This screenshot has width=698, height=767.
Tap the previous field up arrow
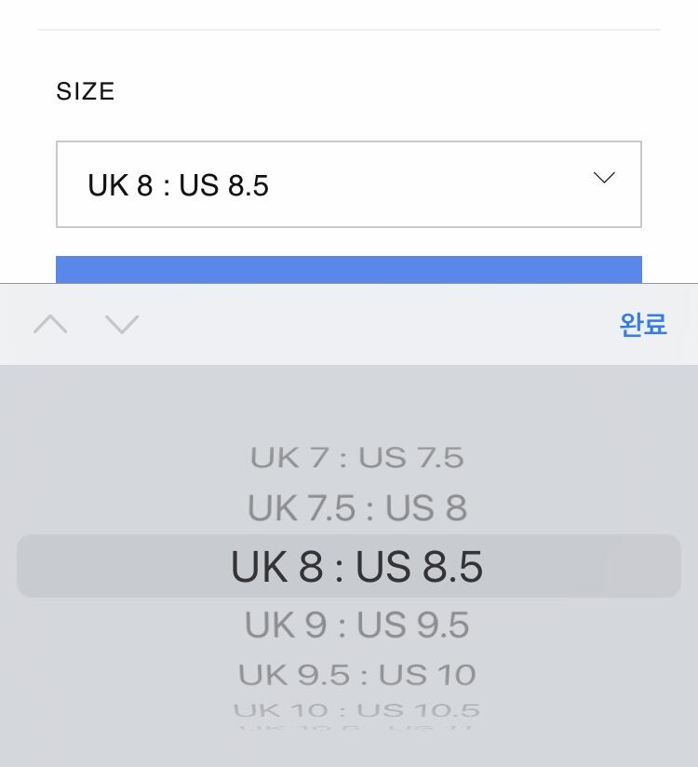pos(50,324)
